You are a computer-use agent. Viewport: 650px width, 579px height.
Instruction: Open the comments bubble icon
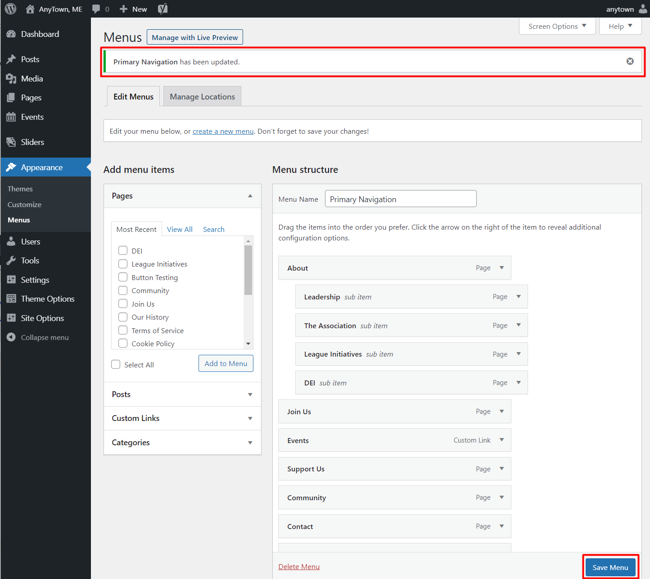(96, 9)
